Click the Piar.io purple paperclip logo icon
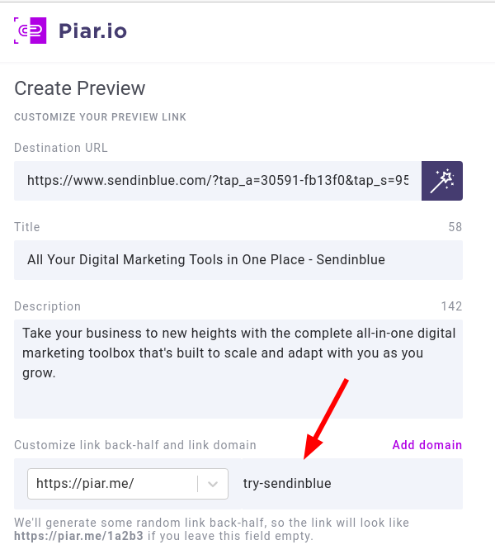 [x=30, y=31]
